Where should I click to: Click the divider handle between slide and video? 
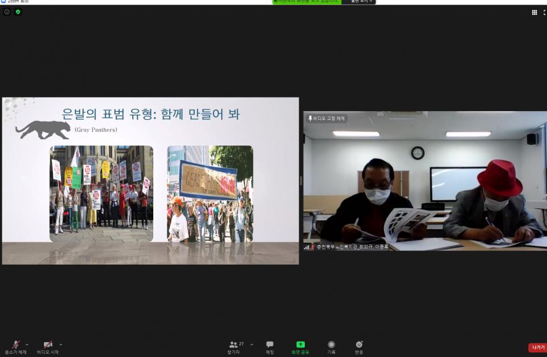point(301,181)
